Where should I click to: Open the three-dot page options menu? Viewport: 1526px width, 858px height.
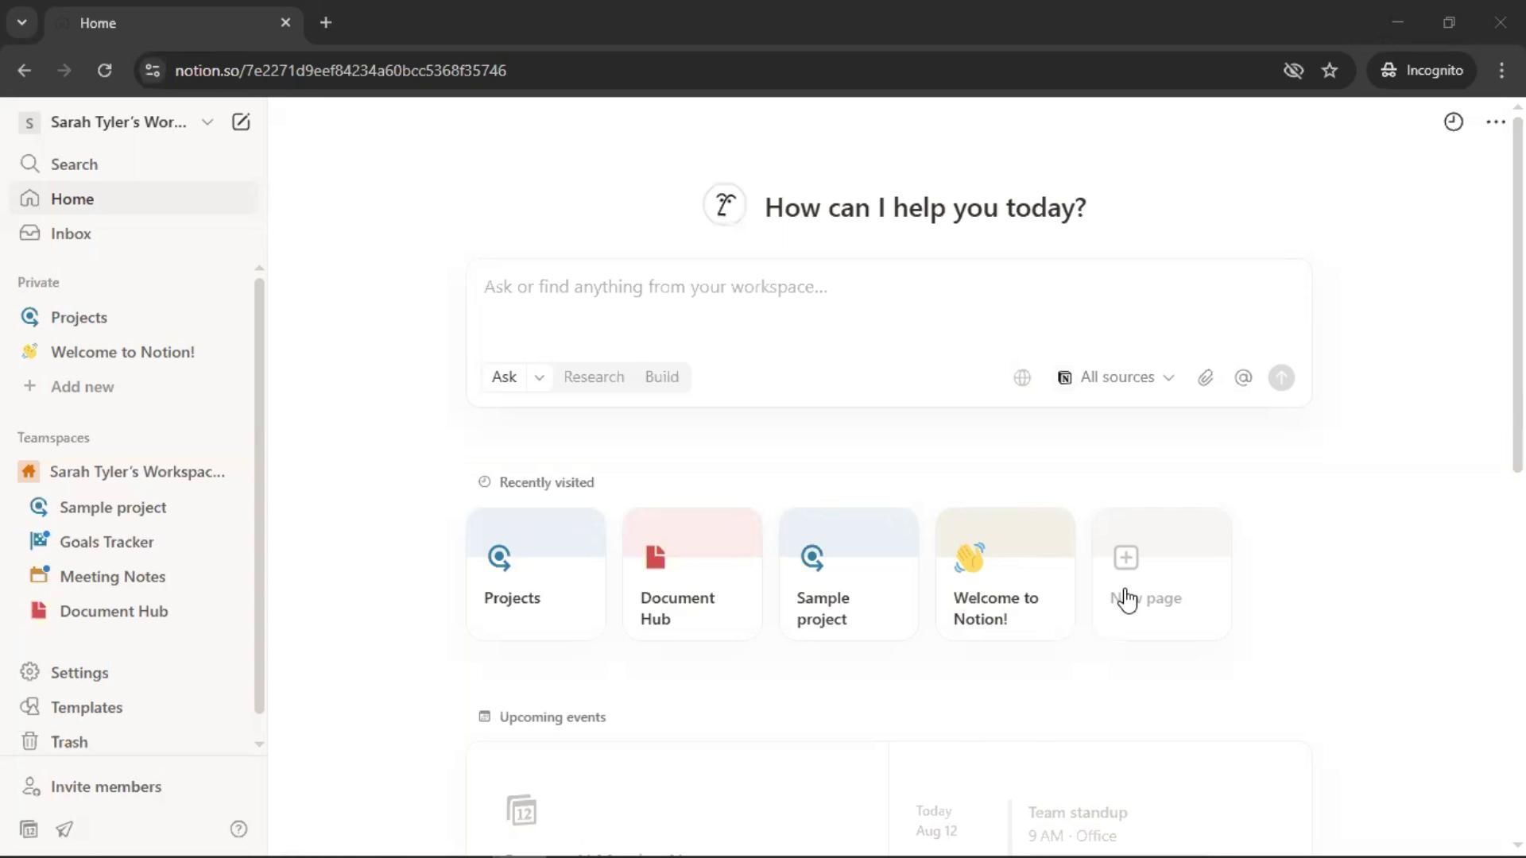pyautogui.click(x=1495, y=122)
